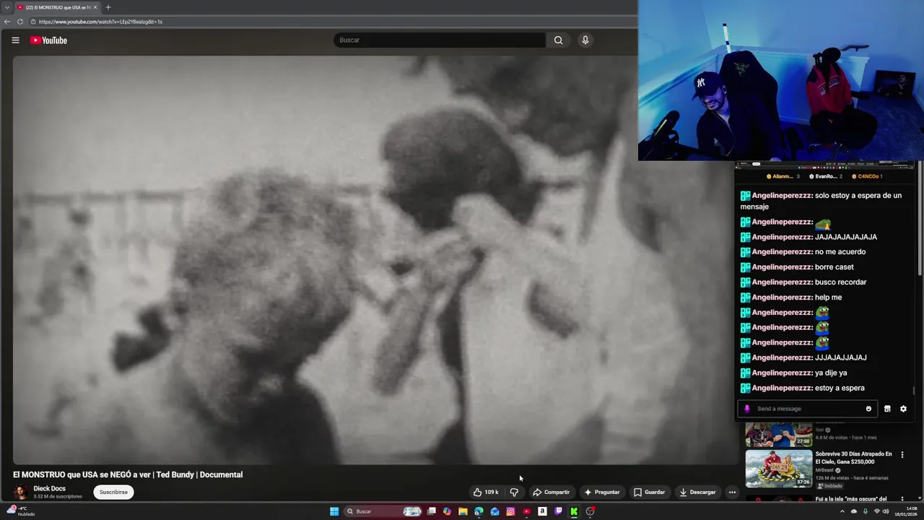Focus the browser URL address bar
The image size is (924, 520).
pos(332,22)
